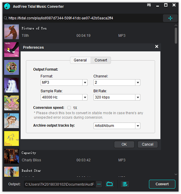Select the Convert tab in Preferences
This screenshot has height=194, width=181.
tap(101, 60)
